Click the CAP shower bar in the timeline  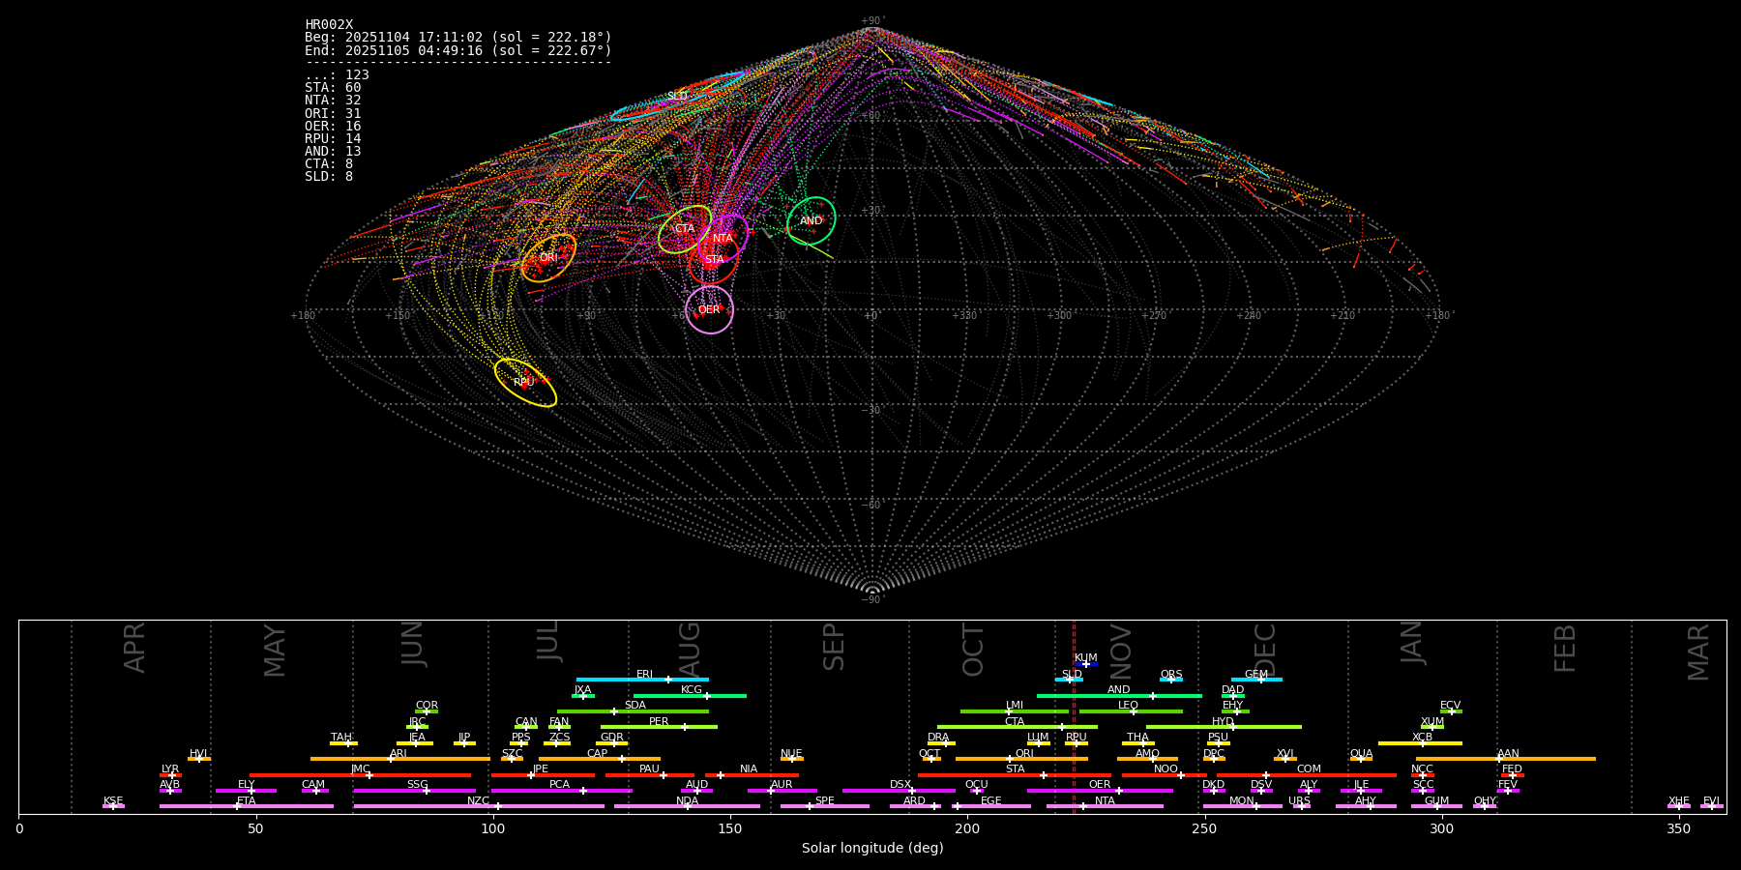(600, 759)
